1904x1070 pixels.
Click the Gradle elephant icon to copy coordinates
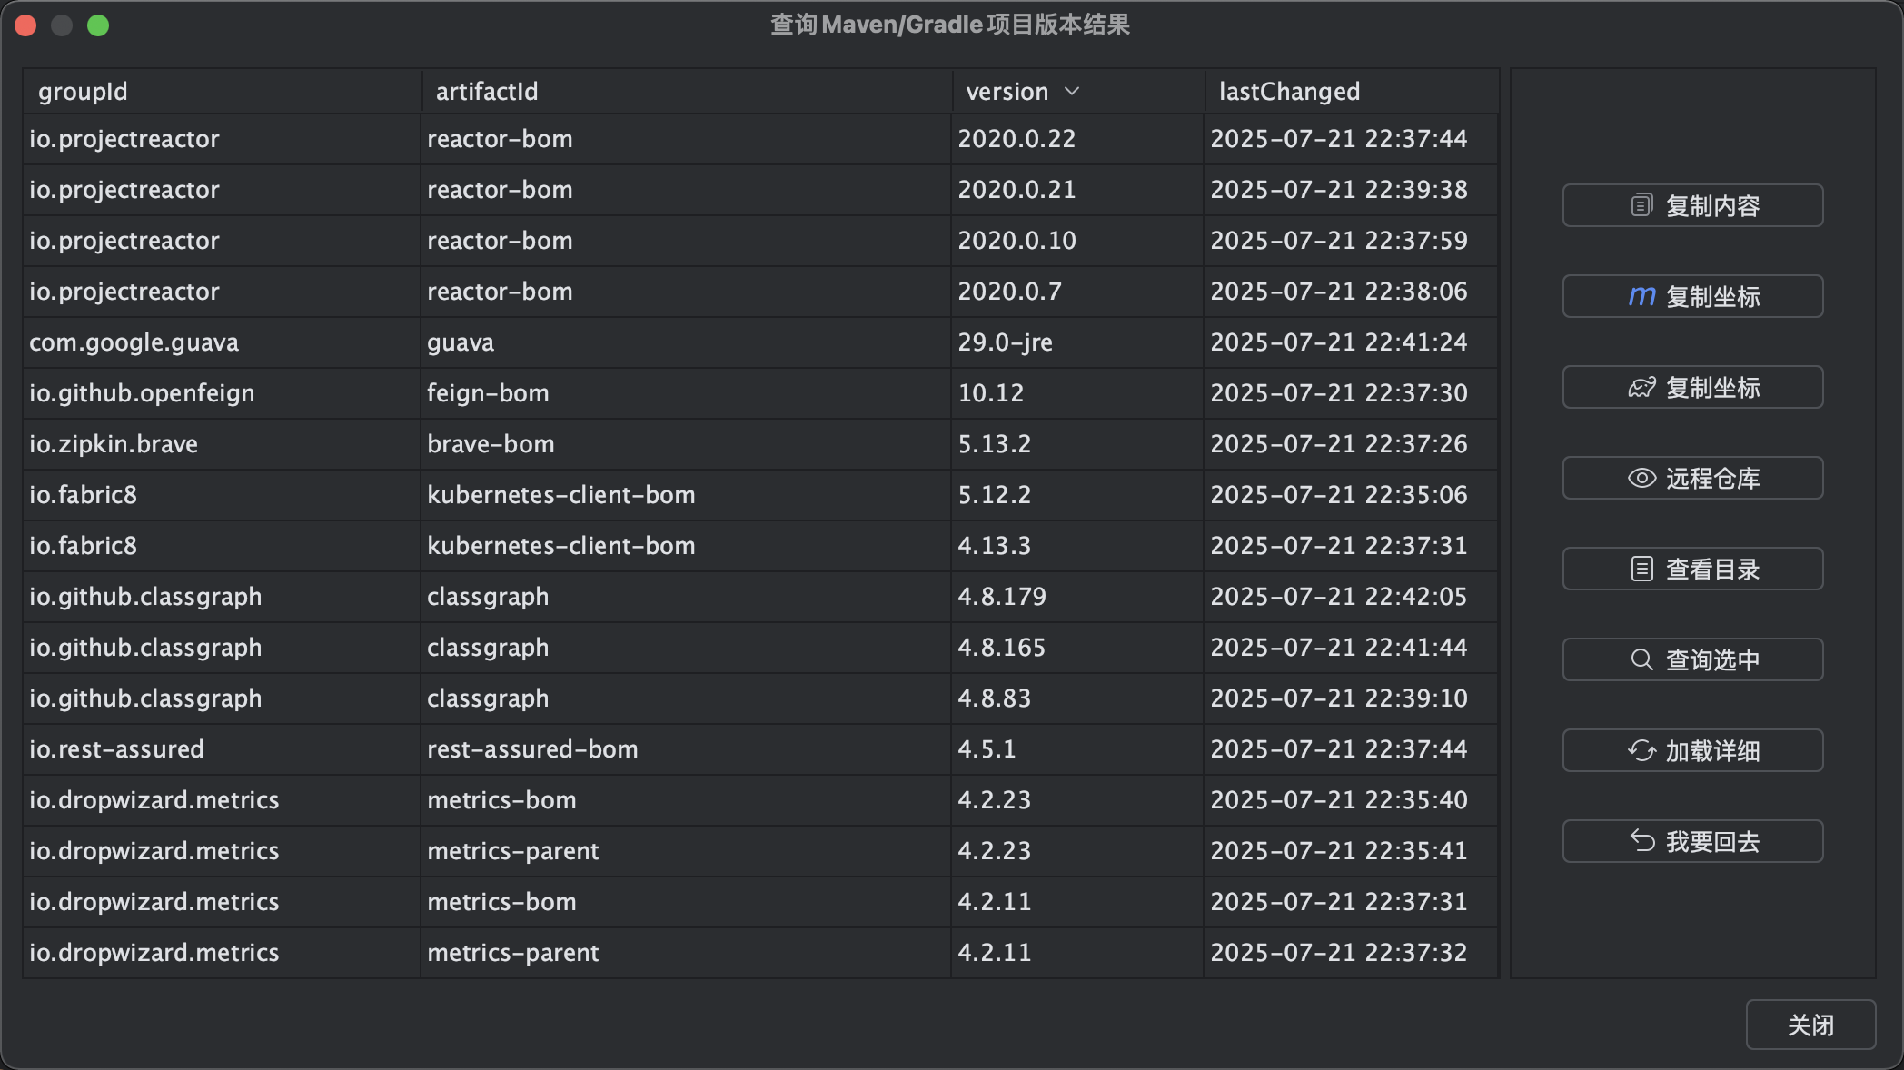(1641, 387)
